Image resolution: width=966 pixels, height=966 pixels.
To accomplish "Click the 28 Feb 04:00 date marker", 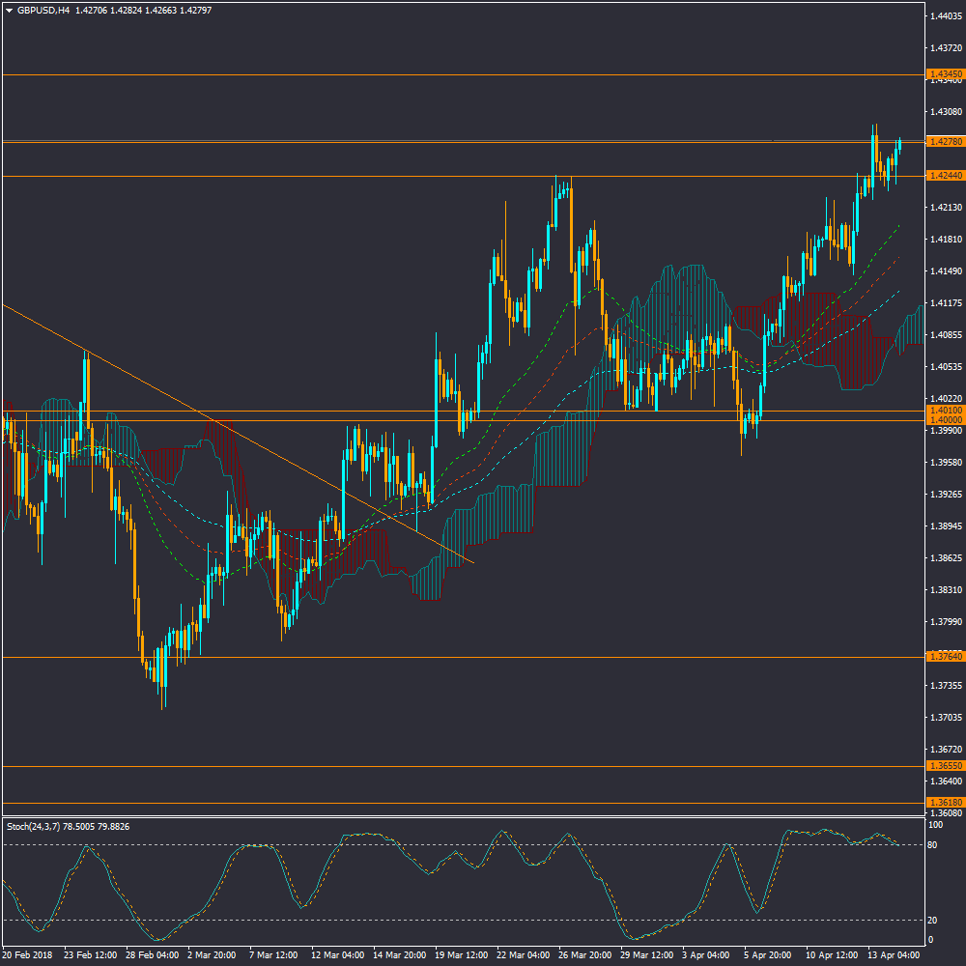I will (151, 954).
